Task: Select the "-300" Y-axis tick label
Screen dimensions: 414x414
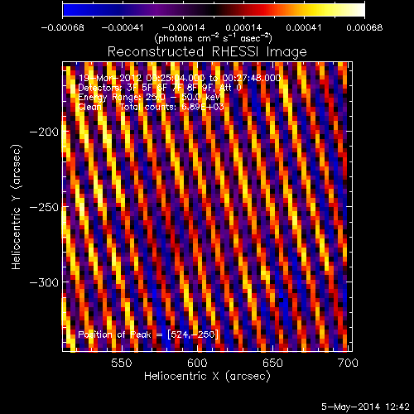Action: point(44,282)
